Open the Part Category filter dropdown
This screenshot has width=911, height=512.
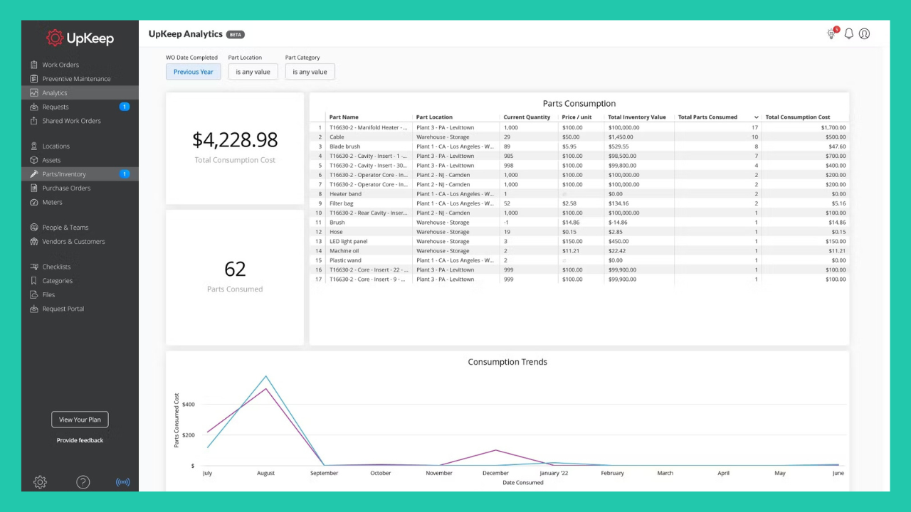click(310, 71)
